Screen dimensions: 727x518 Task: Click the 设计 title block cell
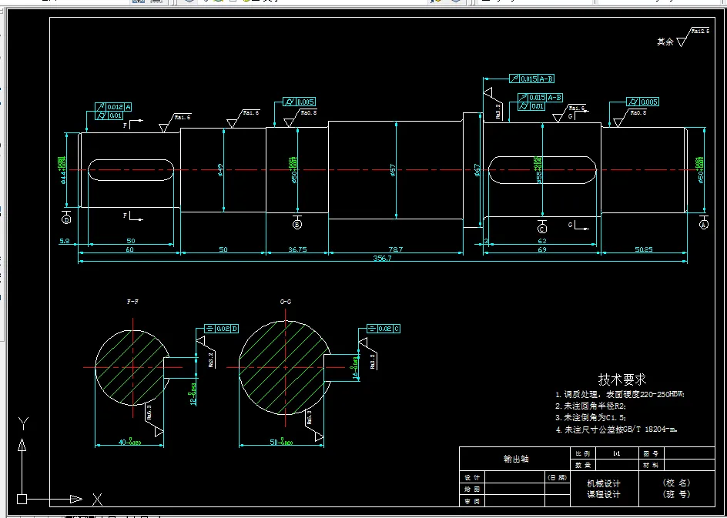coord(472,477)
